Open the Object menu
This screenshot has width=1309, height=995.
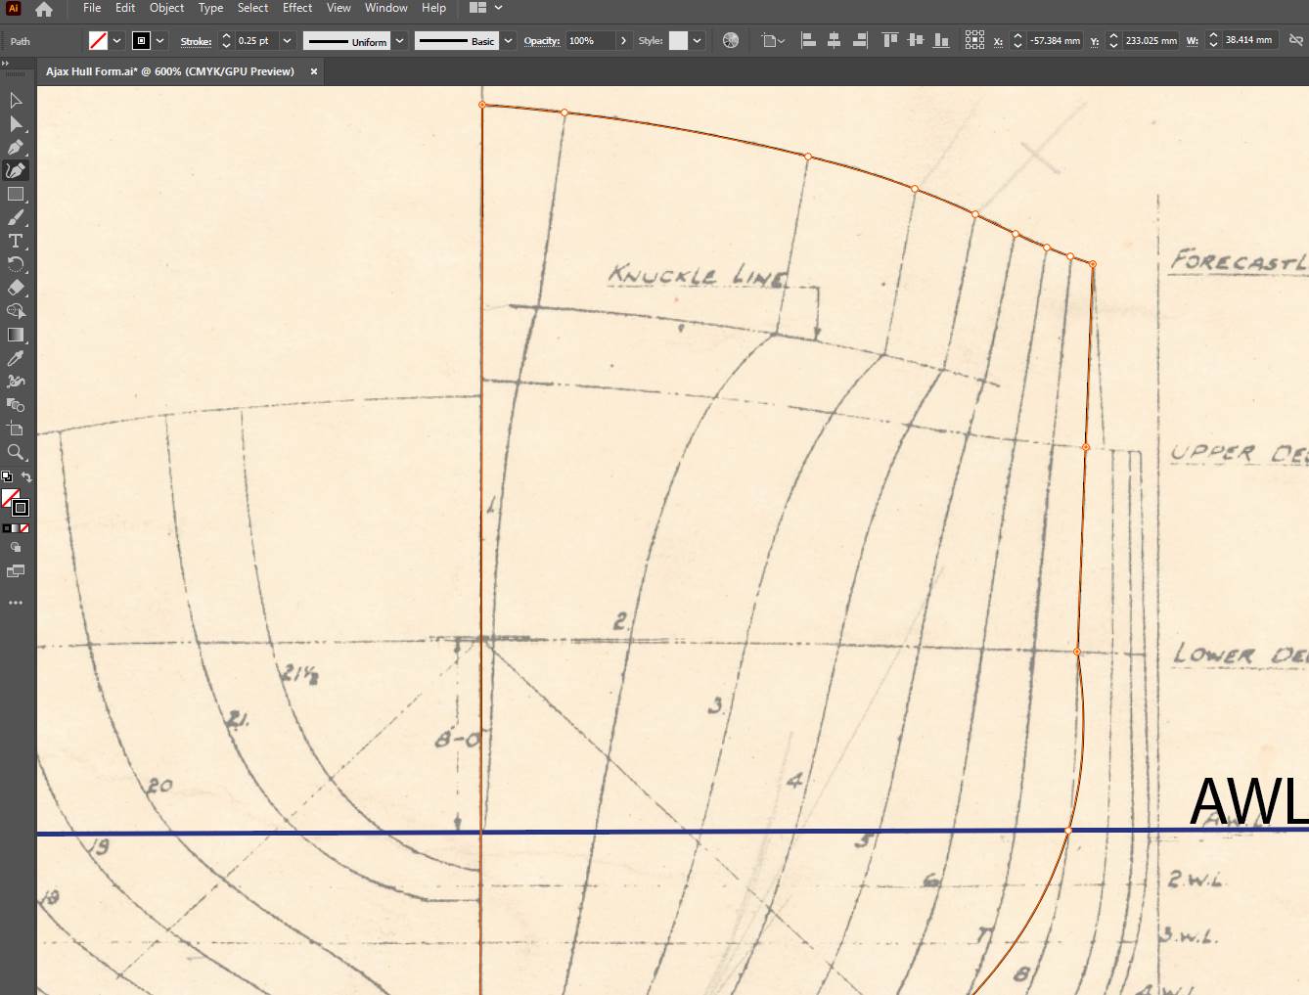166,8
